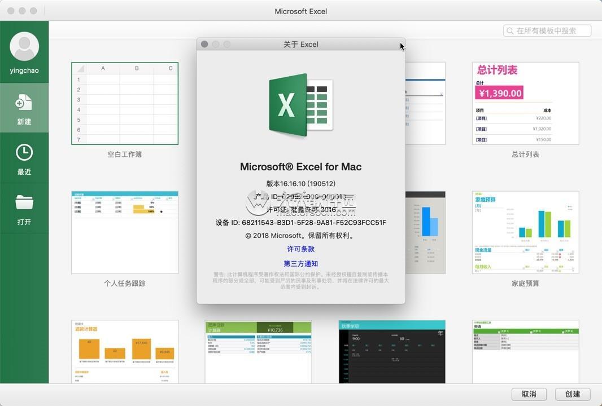The image size is (602, 406).
Task: Click in the template search field
Action: (552, 31)
